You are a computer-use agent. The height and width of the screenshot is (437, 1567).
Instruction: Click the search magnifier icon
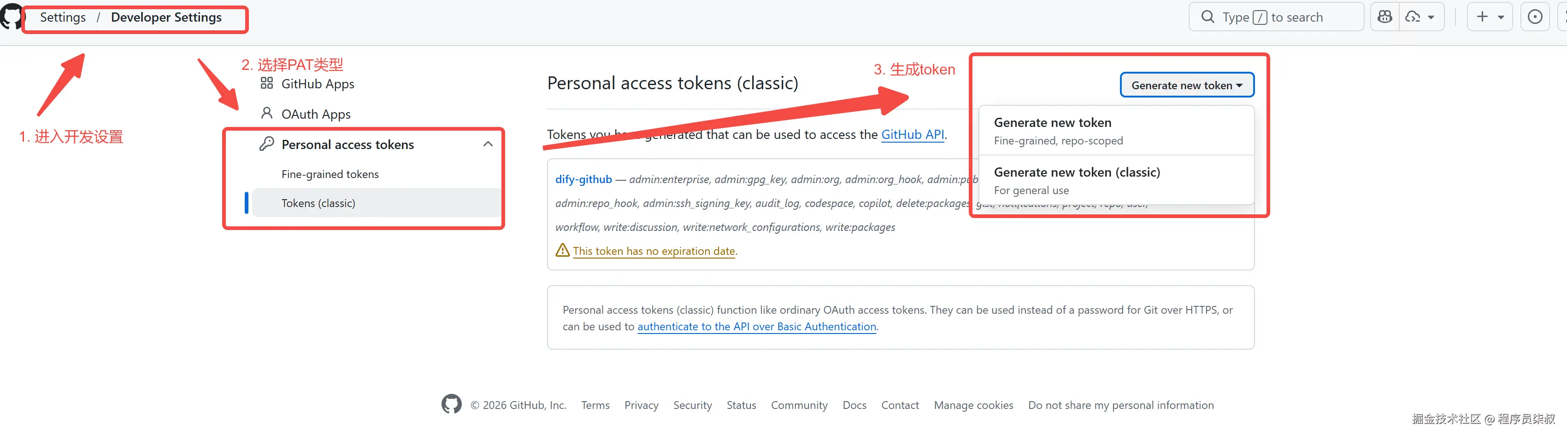[x=1208, y=17]
